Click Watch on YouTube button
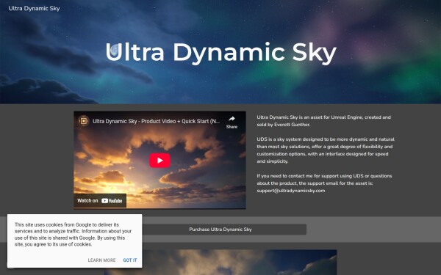This screenshot has height=275, width=441. coord(100,201)
